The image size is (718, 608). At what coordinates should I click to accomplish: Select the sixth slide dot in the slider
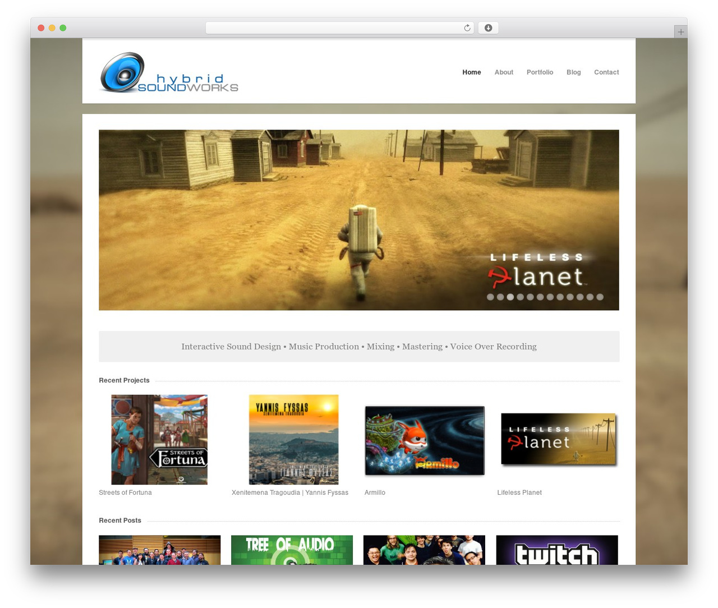point(540,297)
